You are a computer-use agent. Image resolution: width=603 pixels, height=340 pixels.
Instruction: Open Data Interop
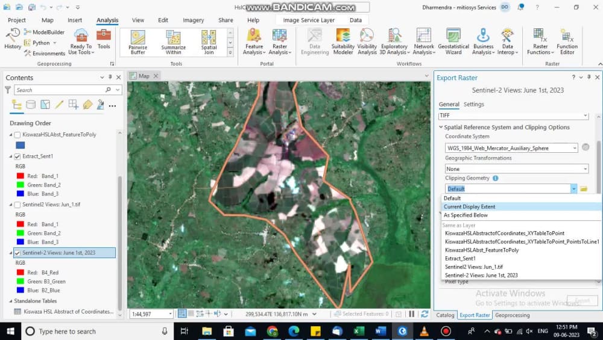[507, 42]
